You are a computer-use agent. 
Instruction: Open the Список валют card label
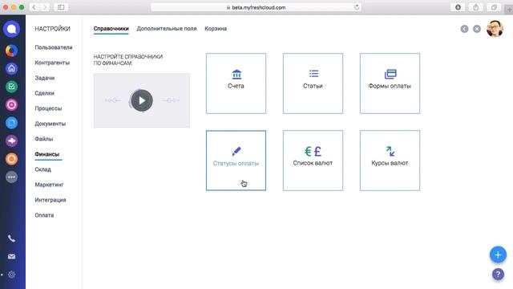pos(313,163)
